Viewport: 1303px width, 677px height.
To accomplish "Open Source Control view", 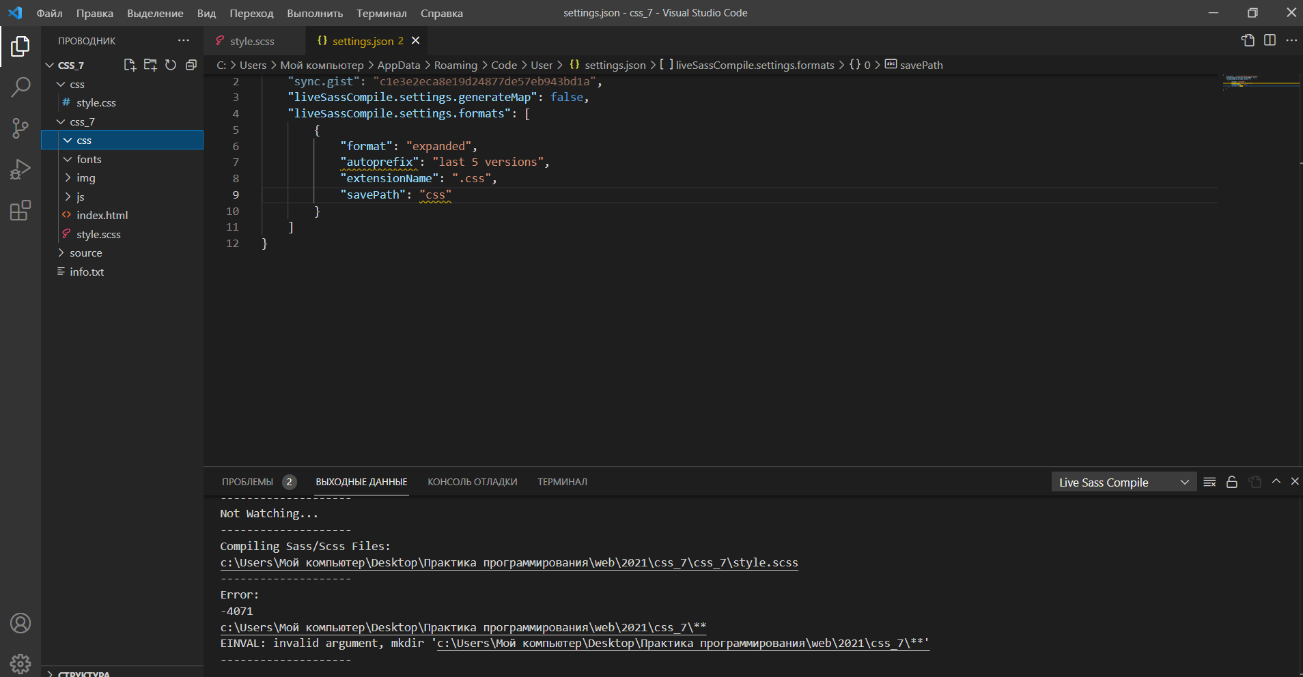I will point(20,128).
